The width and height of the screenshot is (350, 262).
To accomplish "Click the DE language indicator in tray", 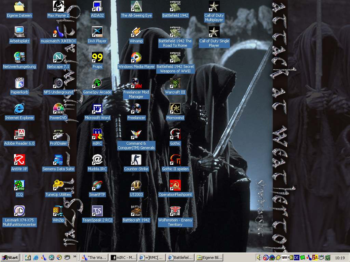I will click(x=296, y=258).
